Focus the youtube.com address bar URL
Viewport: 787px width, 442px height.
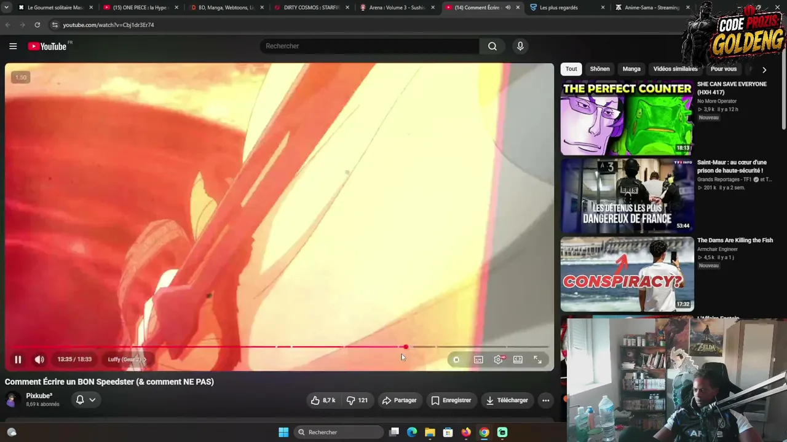(108, 25)
